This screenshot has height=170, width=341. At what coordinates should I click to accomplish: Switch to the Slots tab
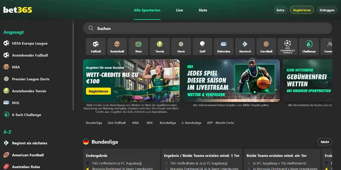203,10
